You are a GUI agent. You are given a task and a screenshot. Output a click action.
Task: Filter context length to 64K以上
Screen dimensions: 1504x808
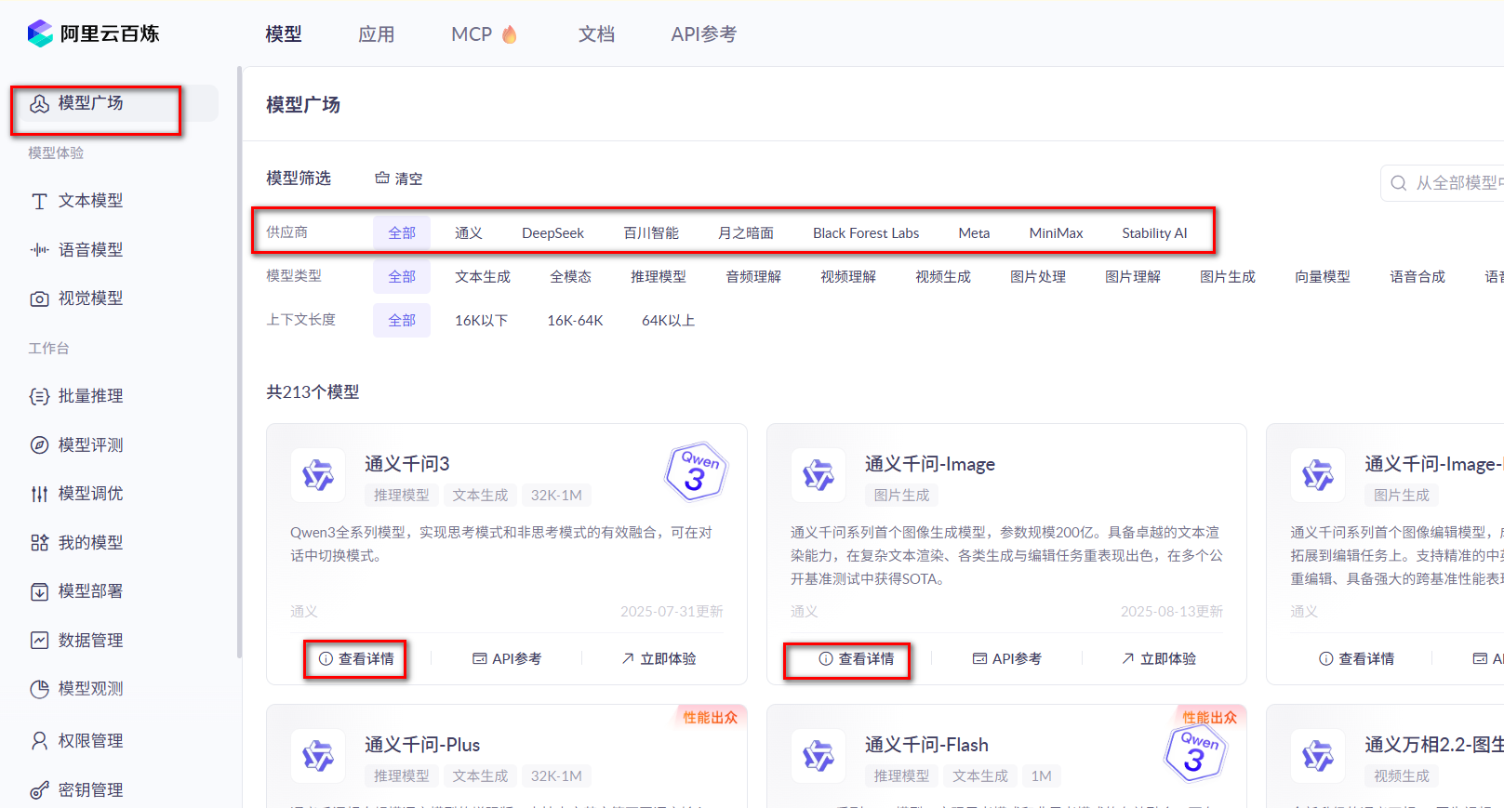(669, 320)
